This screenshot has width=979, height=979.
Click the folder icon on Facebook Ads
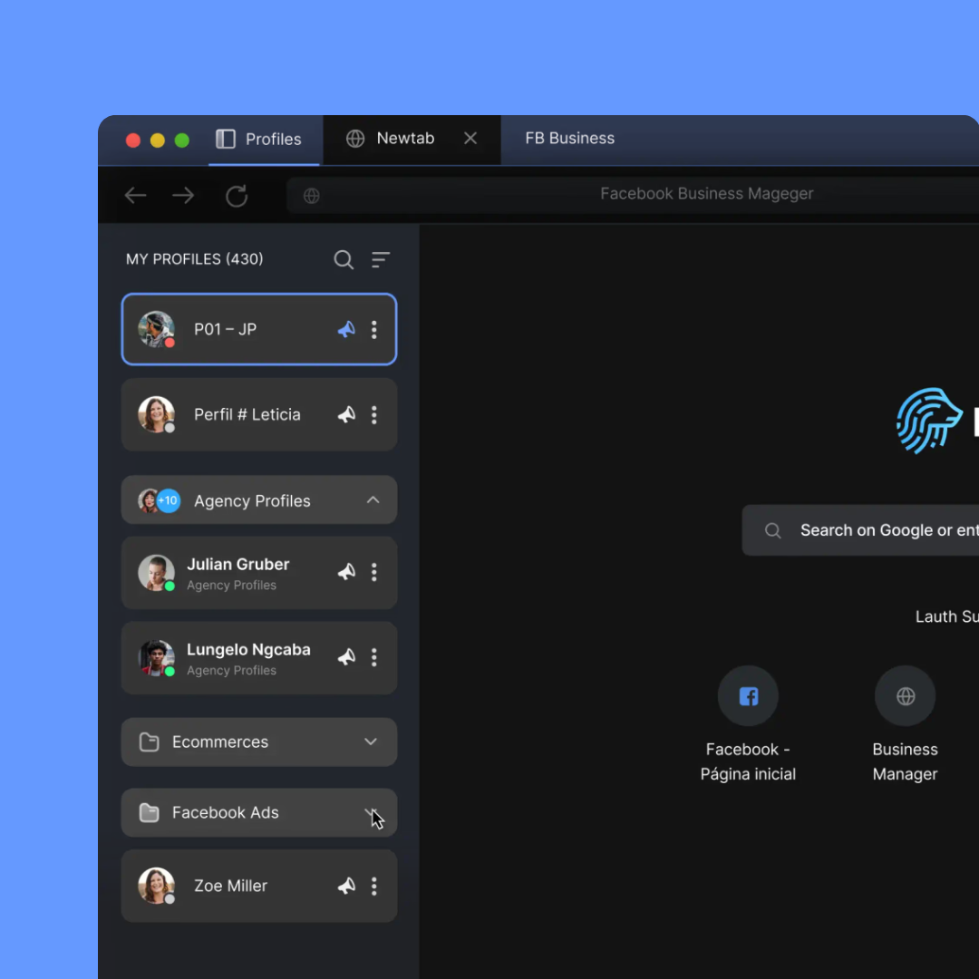(150, 812)
